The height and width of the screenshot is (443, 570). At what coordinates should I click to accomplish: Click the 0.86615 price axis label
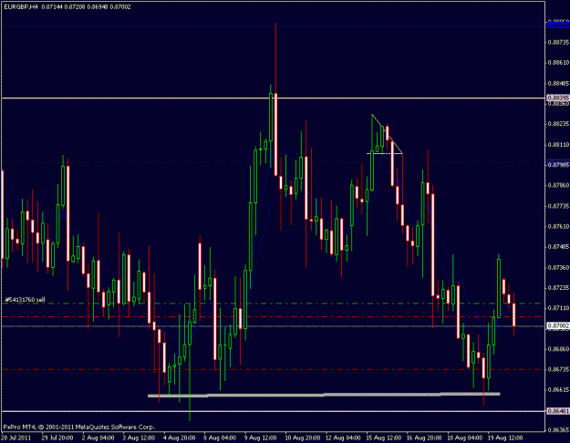(559, 389)
